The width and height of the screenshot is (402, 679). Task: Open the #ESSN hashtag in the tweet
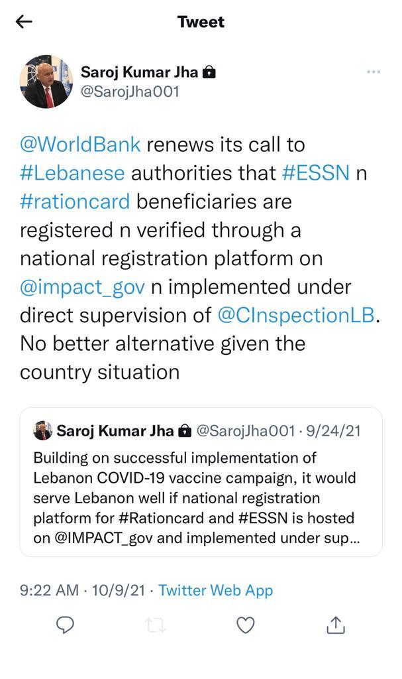pos(316,173)
